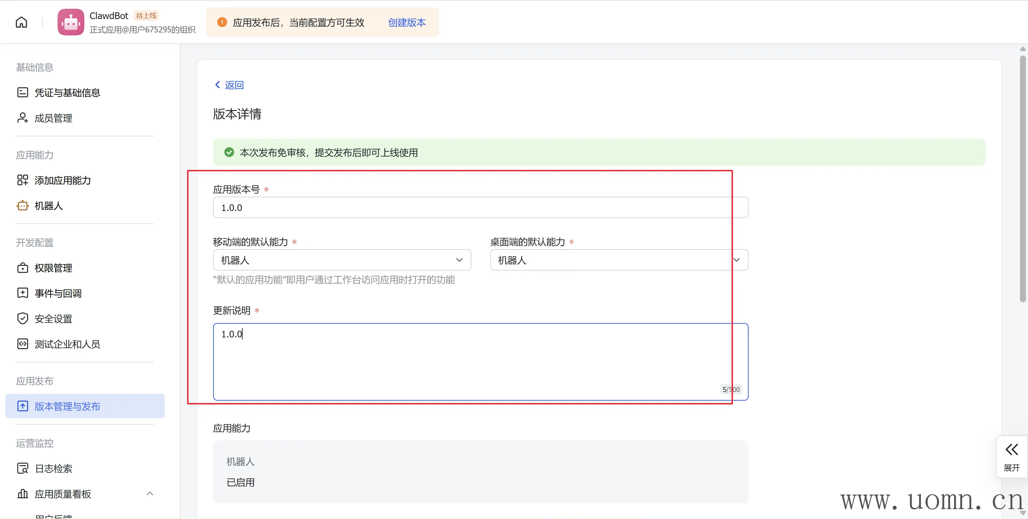The height and width of the screenshot is (519, 1028).
Task: Click the home icon in header
Action: coord(21,22)
